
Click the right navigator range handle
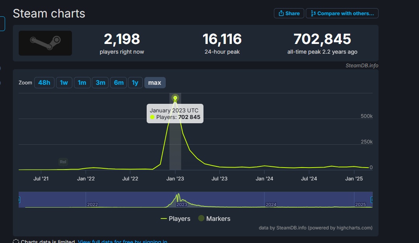pyautogui.click(x=372, y=199)
